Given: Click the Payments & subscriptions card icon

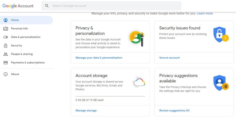Looking at the screenshot, I should pos(6,62).
